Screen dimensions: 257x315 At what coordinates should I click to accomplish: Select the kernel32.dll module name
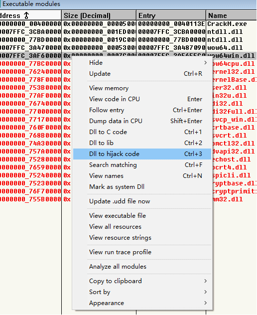tap(234, 72)
